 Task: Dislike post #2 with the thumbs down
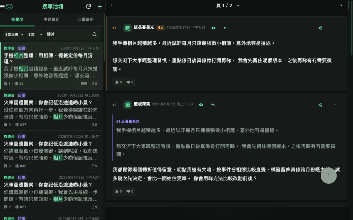click(130, 191)
